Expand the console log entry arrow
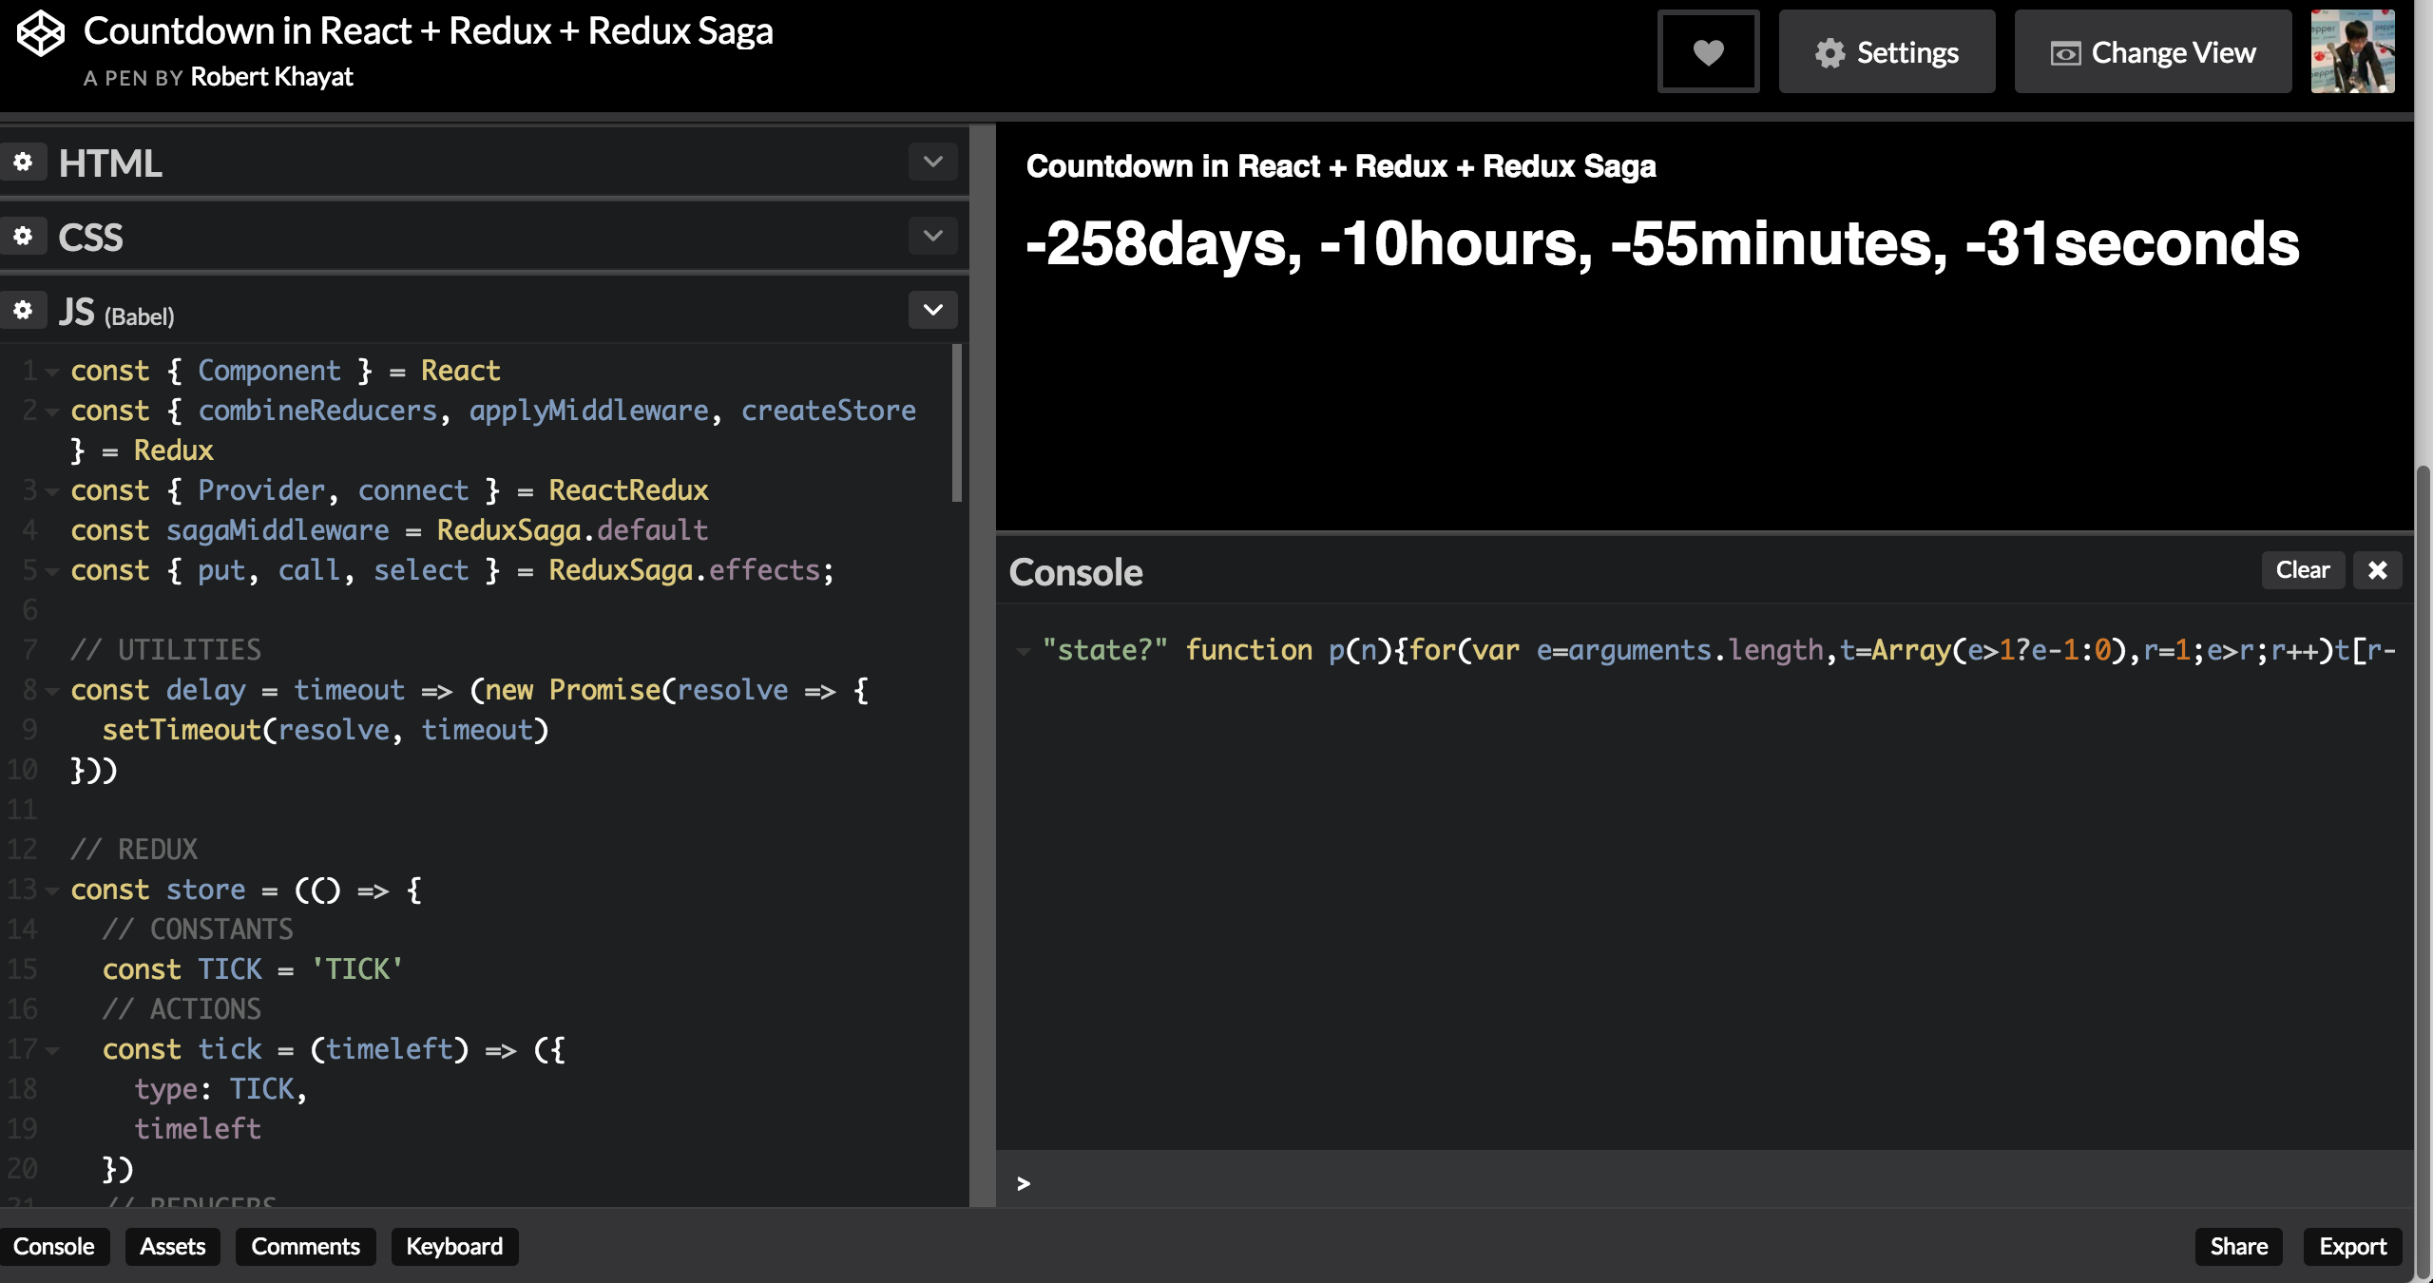 1024,651
